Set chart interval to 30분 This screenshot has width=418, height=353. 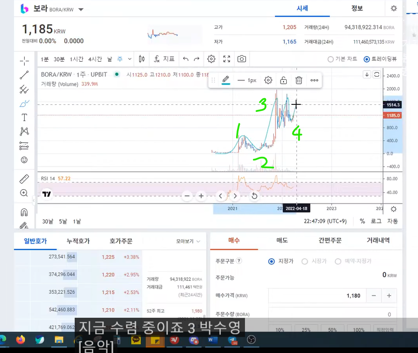coord(59,59)
